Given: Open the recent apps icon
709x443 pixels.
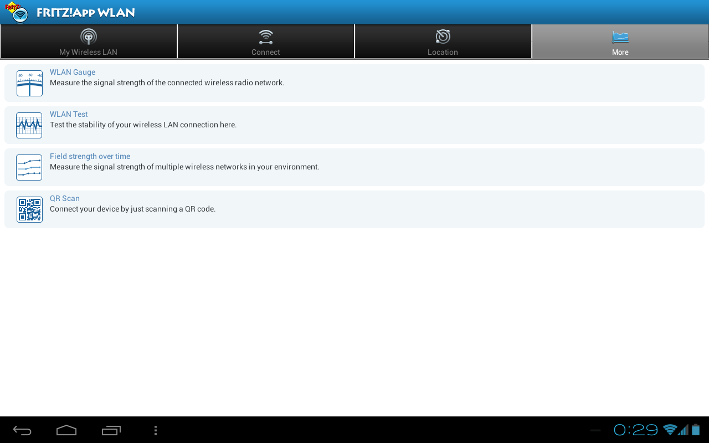Looking at the screenshot, I should point(111,430).
